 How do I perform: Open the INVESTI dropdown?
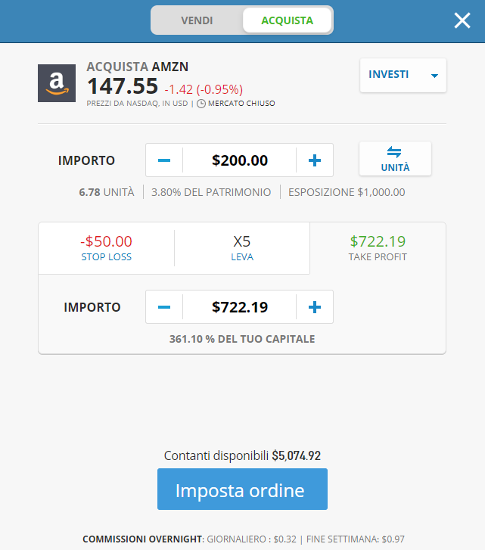coord(403,75)
